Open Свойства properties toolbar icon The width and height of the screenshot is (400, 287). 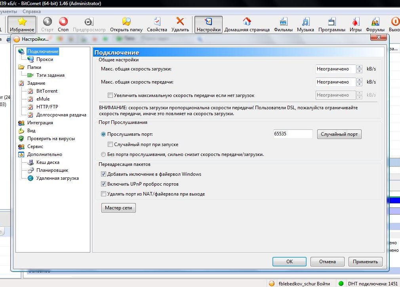pos(157,22)
